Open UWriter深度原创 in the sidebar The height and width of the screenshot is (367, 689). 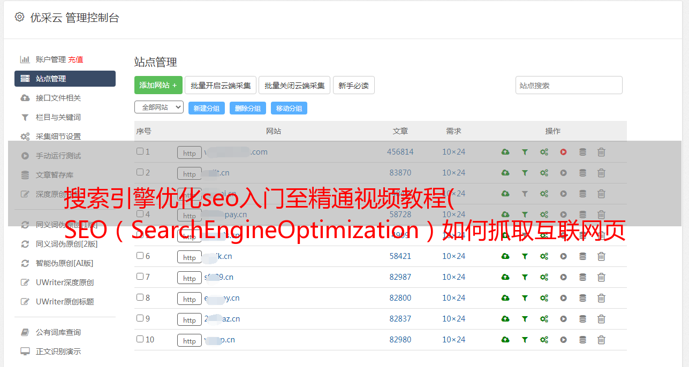pos(64,282)
